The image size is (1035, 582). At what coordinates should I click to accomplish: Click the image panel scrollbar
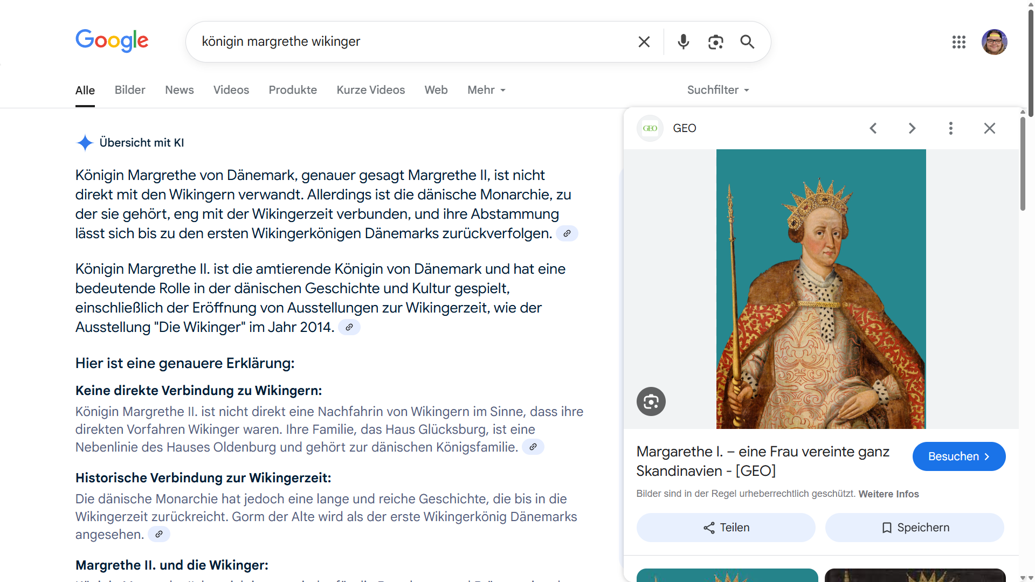click(x=1023, y=164)
